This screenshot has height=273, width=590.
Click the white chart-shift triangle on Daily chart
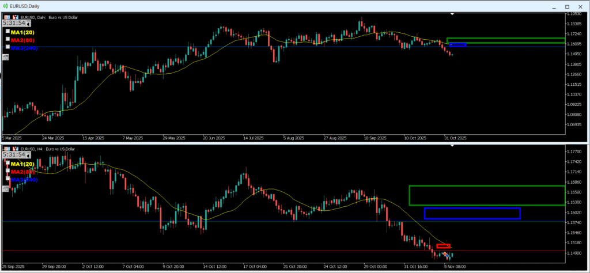(x=452, y=14)
